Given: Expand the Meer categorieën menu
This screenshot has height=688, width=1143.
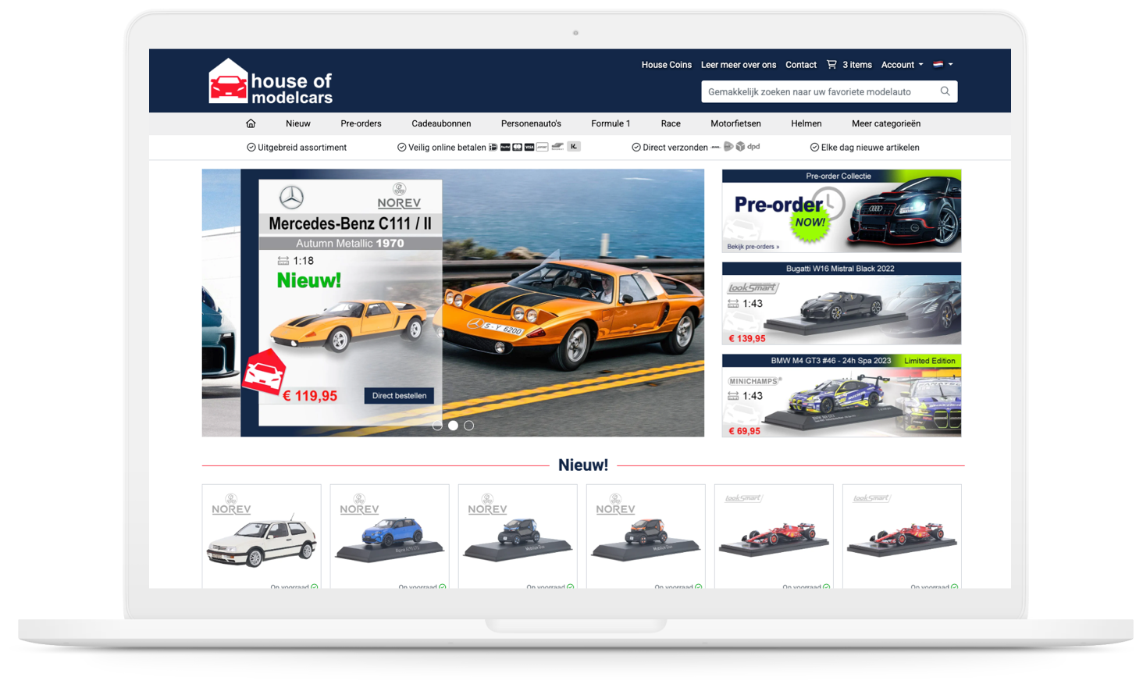Looking at the screenshot, I should pyautogui.click(x=885, y=123).
